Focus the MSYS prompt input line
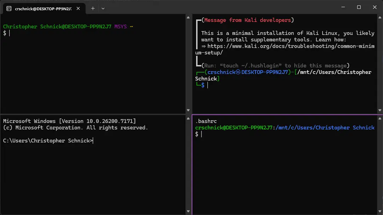The width and height of the screenshot is (383, 215). click(x=10, y=33)
